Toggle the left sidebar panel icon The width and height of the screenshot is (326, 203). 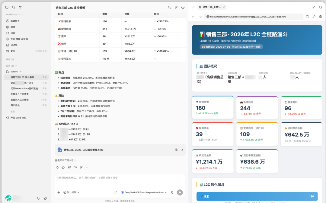[7, 7]
